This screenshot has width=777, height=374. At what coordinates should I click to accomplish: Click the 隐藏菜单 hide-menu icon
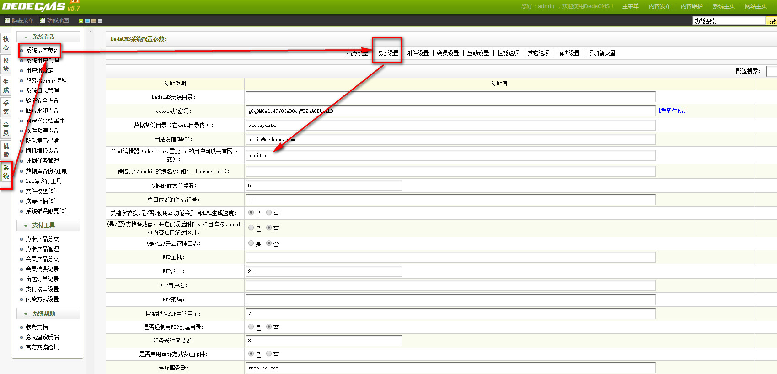pyautogui.click(x=7, y=21)
